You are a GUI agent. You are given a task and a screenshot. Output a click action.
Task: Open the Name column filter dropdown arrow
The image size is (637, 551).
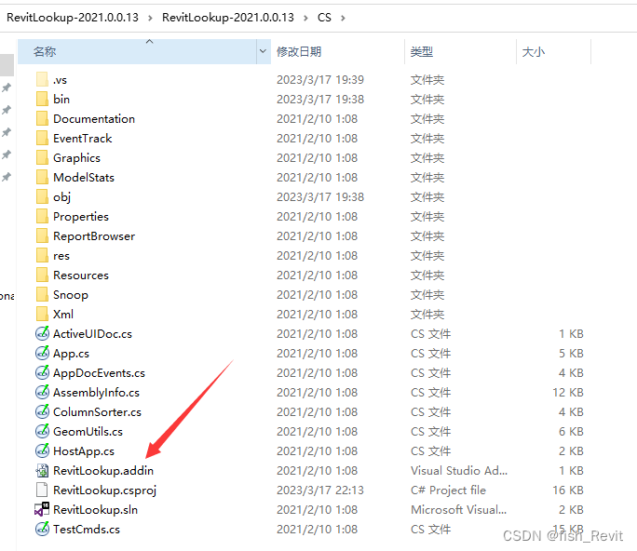point(263,51)
